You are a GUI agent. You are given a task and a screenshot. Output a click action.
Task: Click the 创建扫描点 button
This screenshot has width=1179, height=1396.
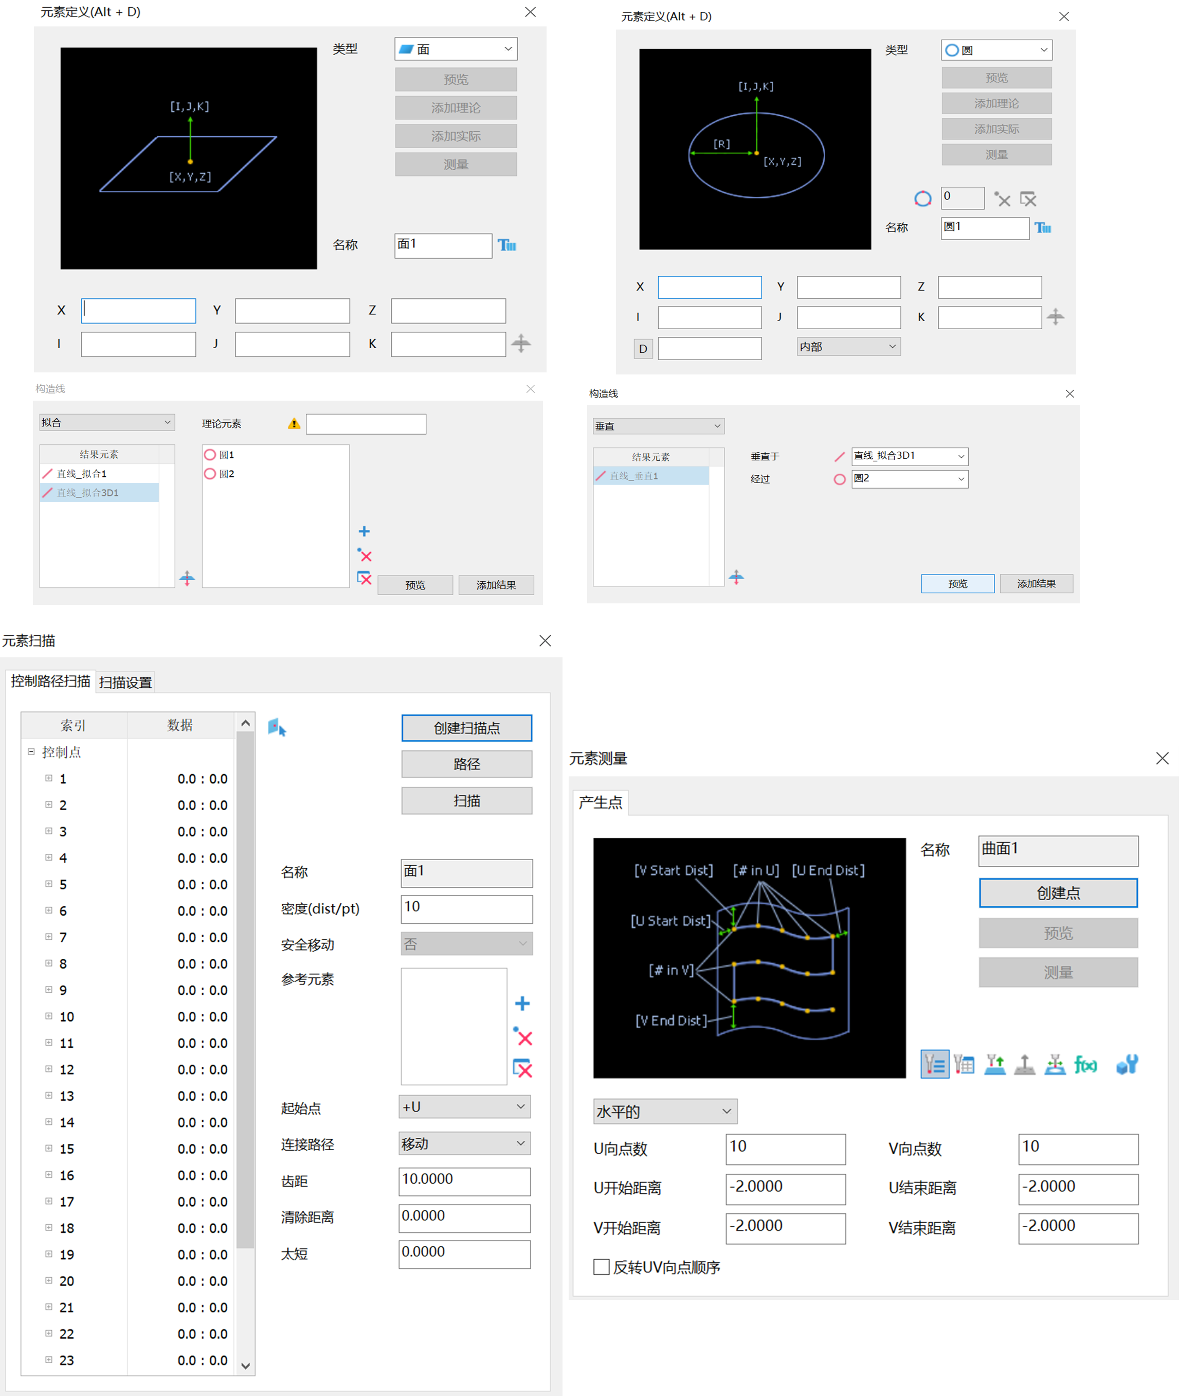tap(466, 728)
